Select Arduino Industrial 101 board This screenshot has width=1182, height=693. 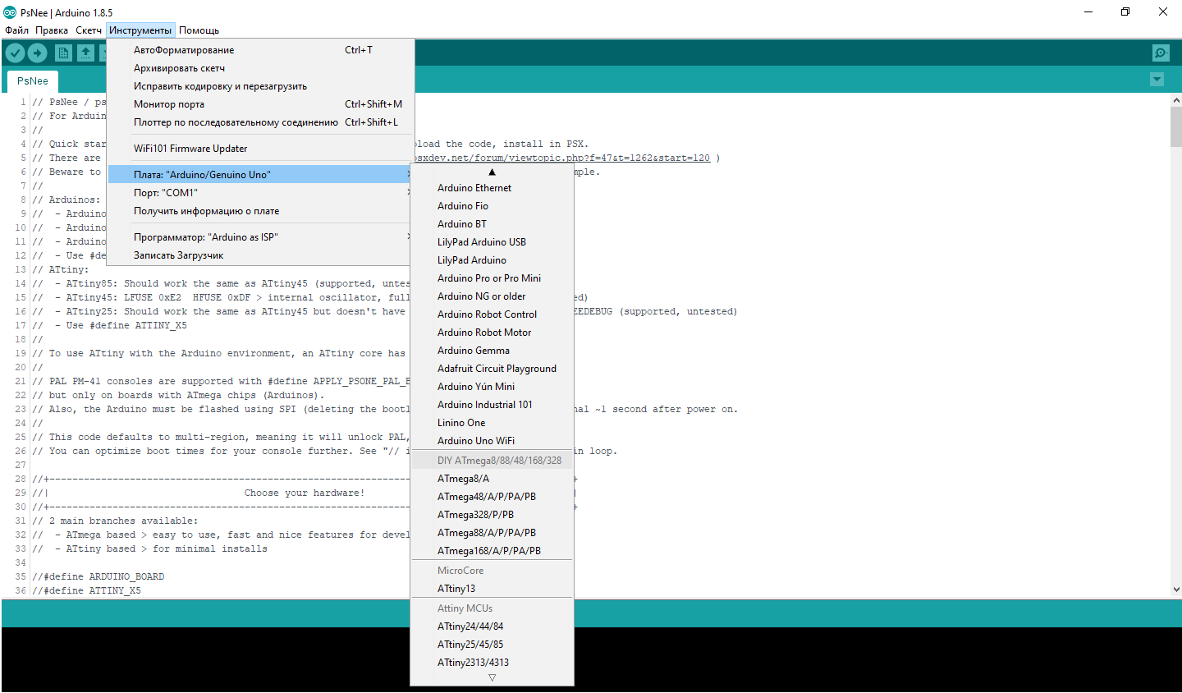(x=492, y=405)
